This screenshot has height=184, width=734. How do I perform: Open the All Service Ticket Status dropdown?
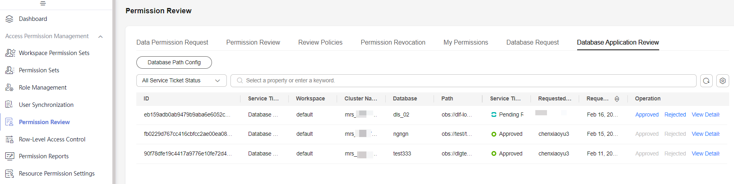pos(181,81)
